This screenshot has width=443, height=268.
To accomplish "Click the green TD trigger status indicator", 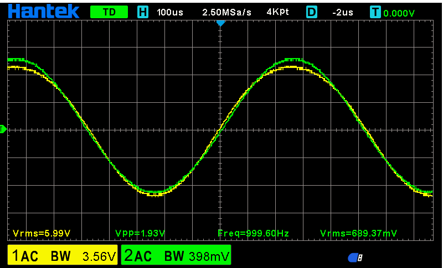I will pos(109,12).
